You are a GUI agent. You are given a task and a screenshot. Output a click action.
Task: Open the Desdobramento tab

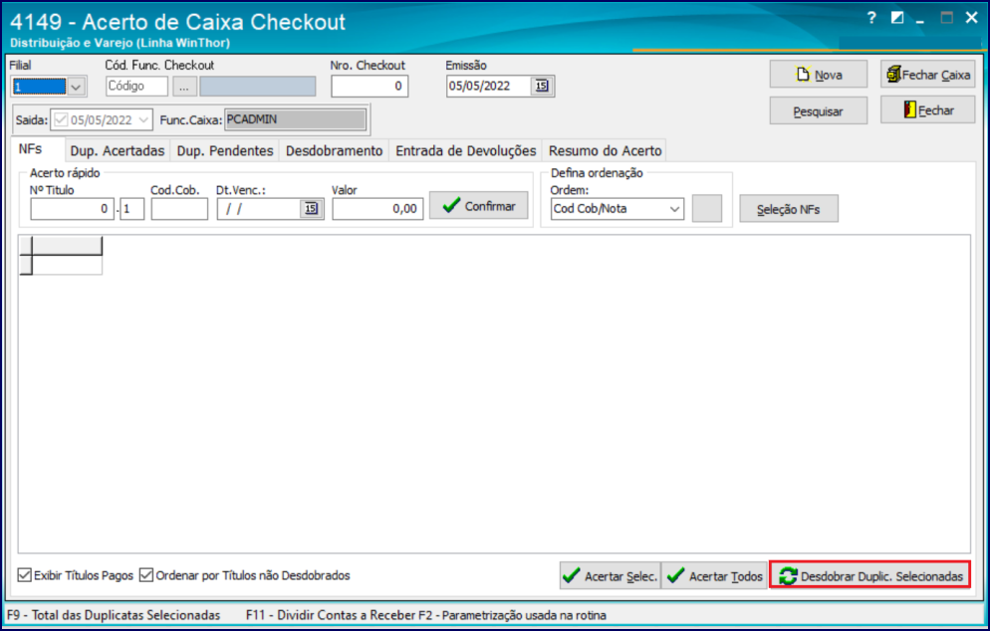pos(334,151)
